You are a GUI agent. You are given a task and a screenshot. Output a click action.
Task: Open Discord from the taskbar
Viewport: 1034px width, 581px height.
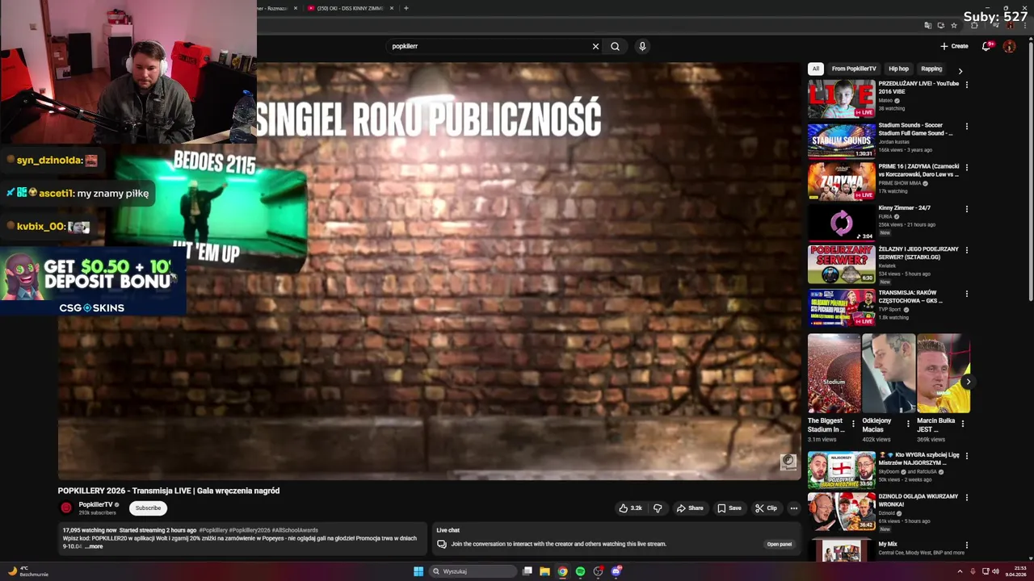[616, 571]
